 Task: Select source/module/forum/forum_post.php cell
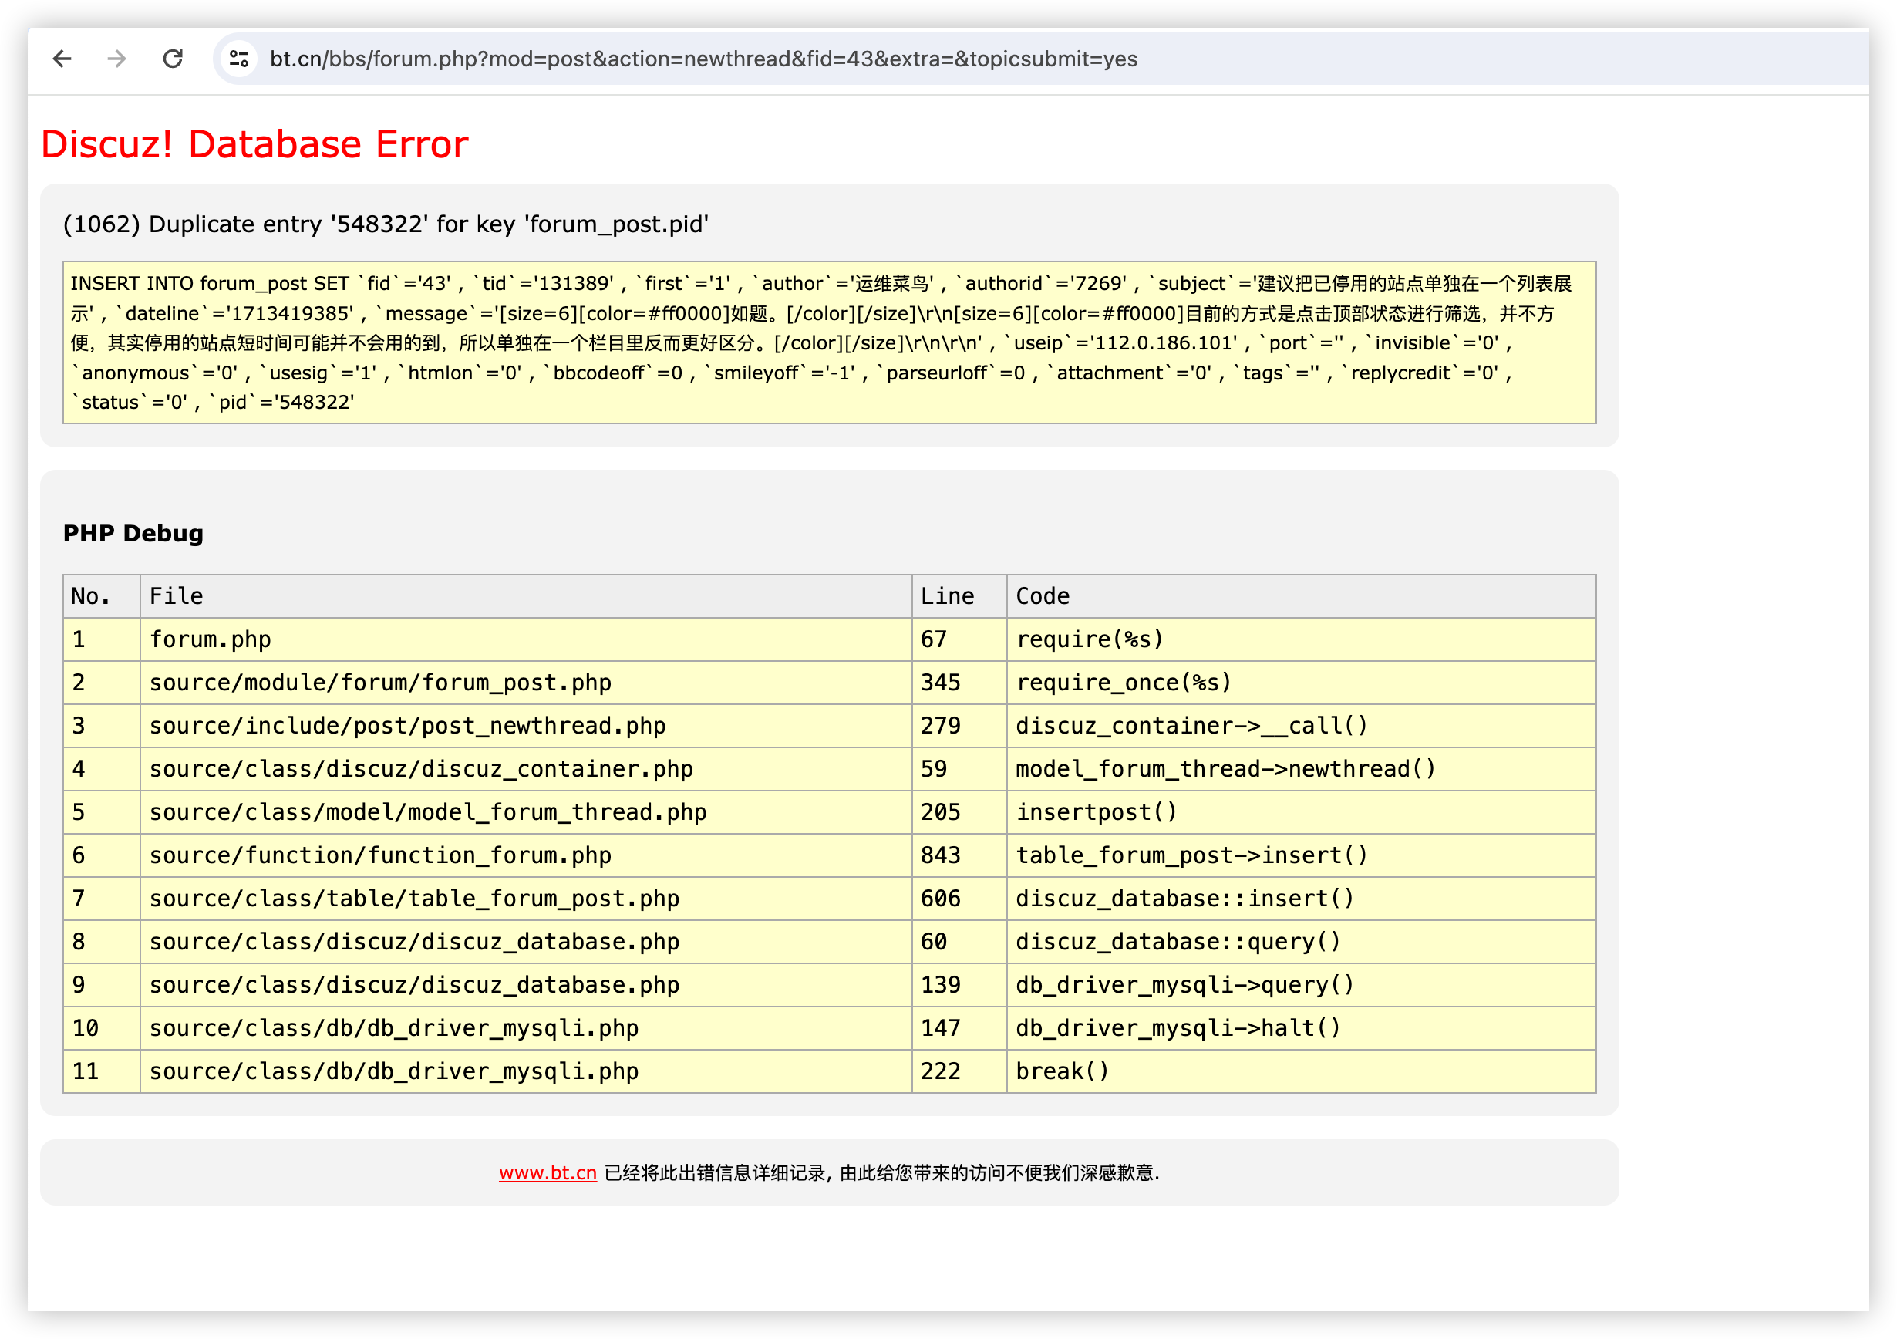[526, 683]
